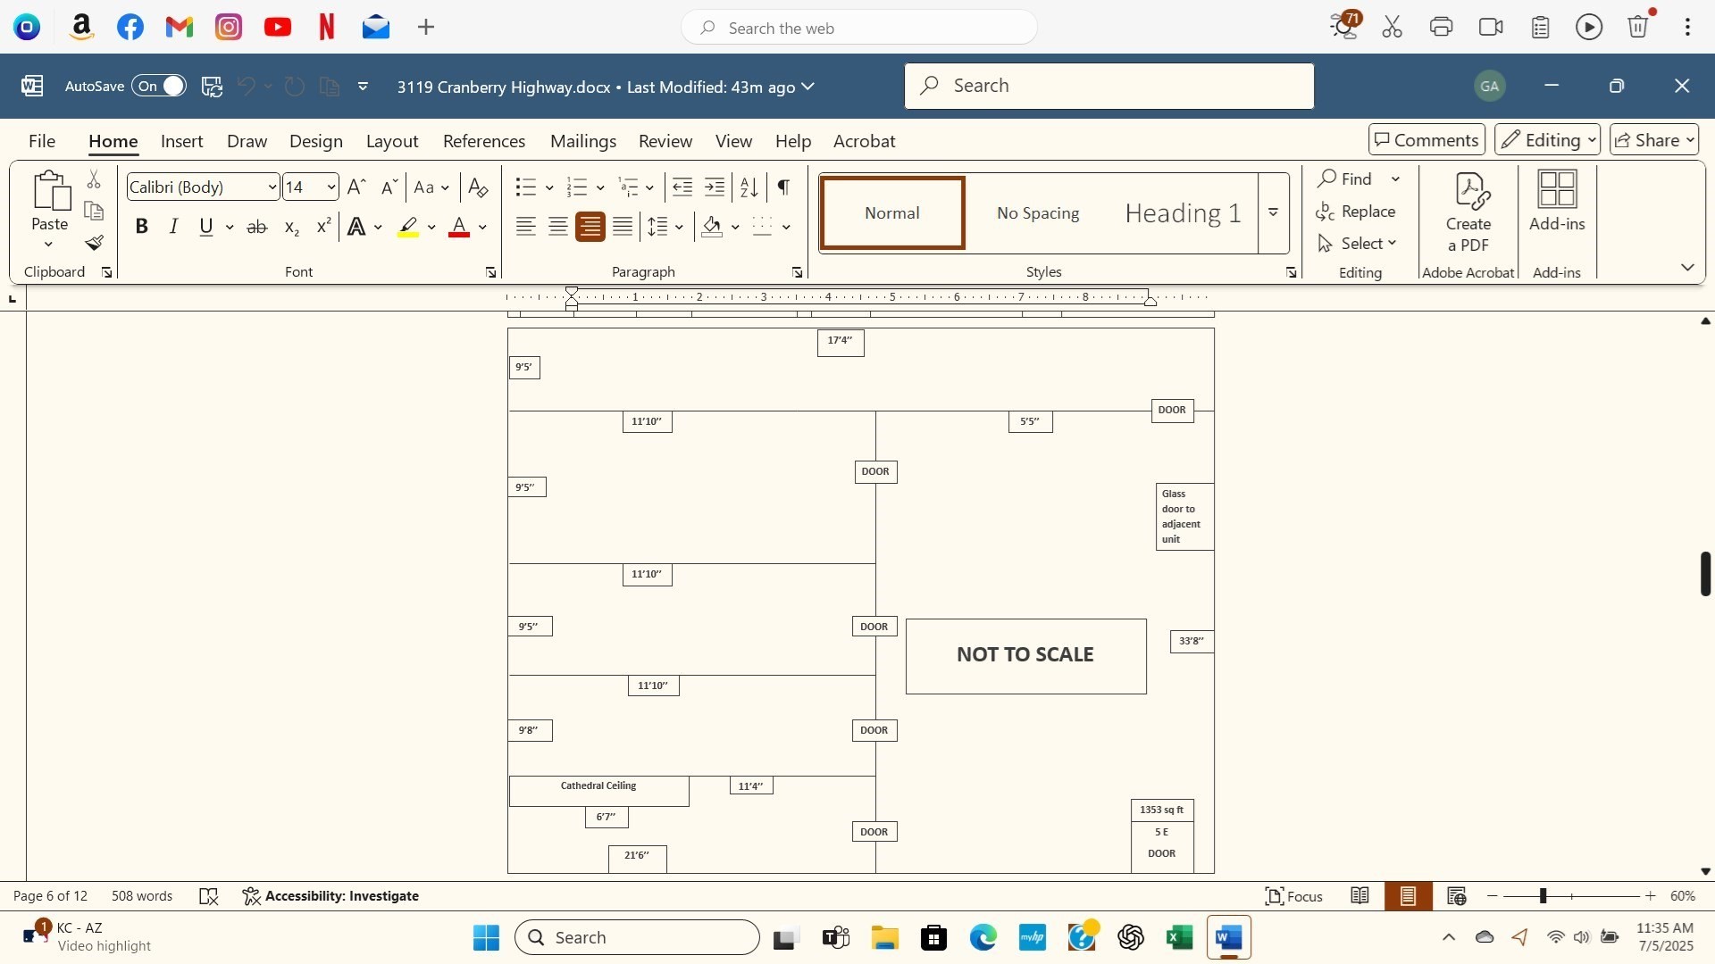1715x964 pixels.
Task: Adjust the zoom slider in status bar
Action: tap(1543, 896)
